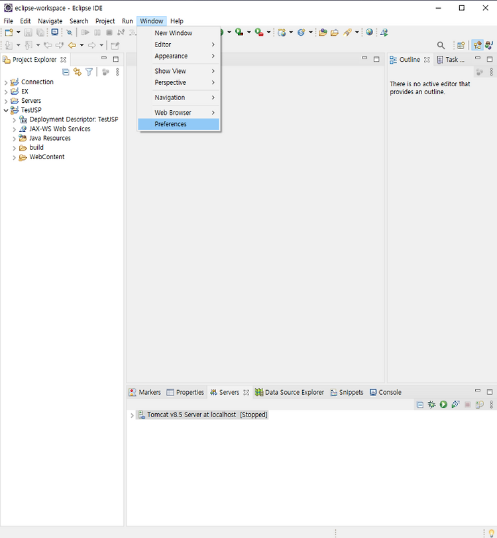The image size is (497, 538).
Task: Expand the Connection project node
Action: (6, 82)
